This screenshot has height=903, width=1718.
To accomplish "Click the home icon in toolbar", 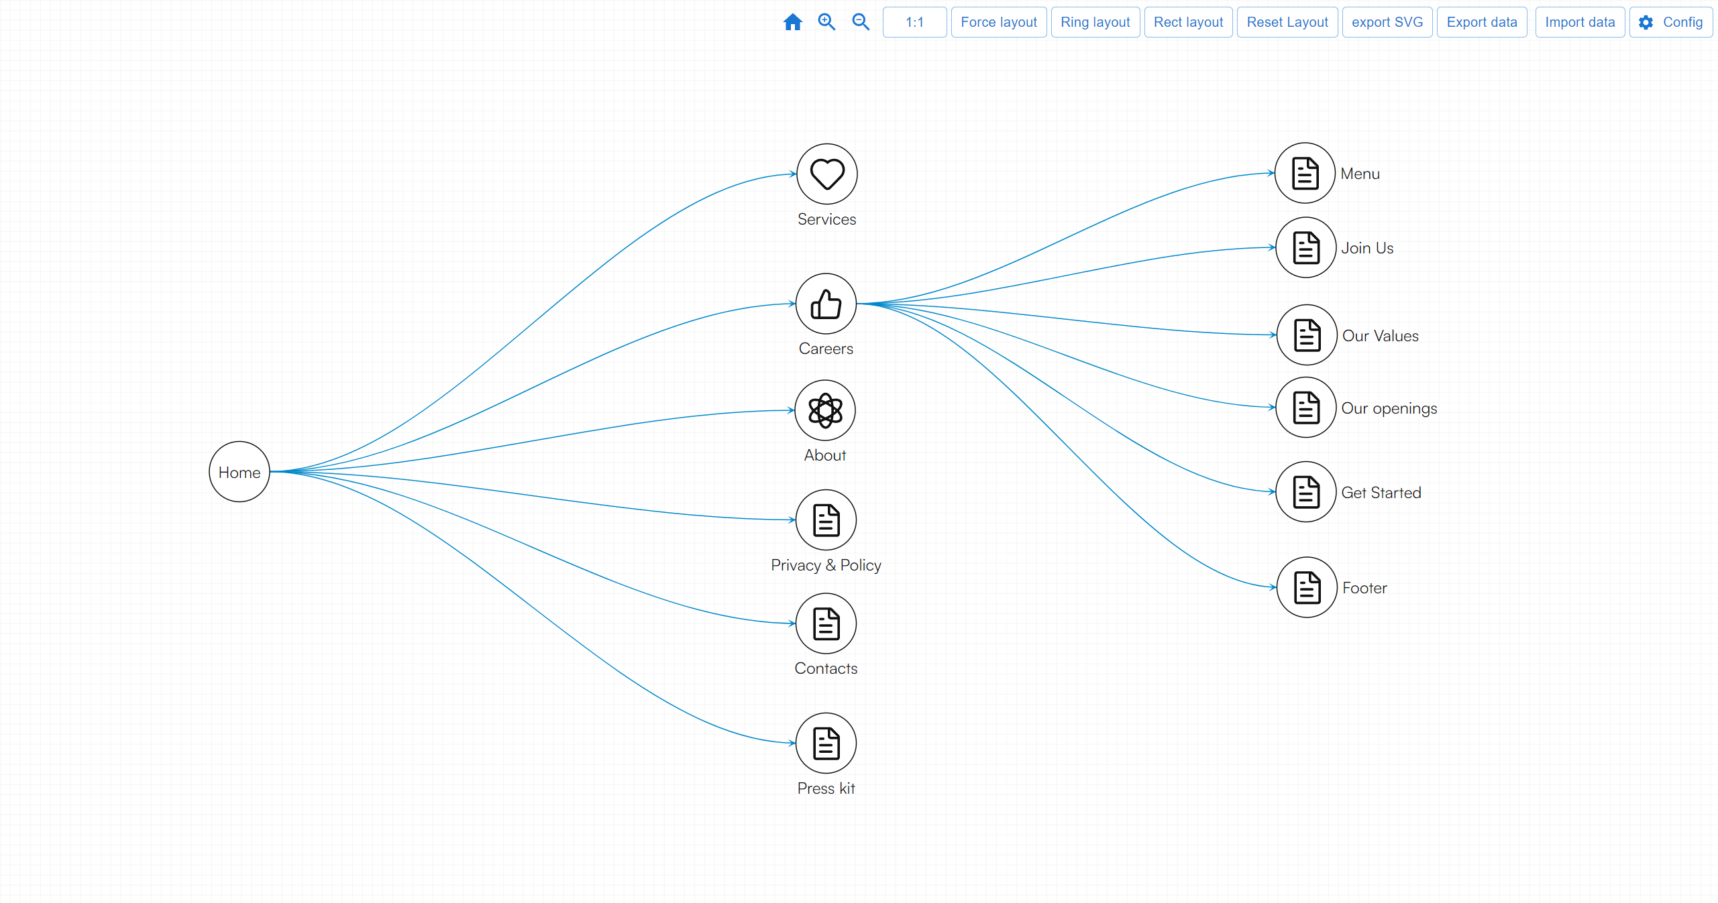I will (792, 22).
